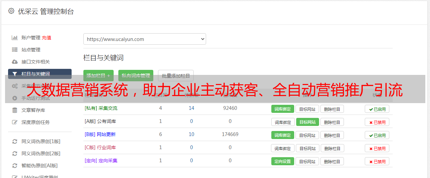Toggle the 已禁用 status of 定向采集
This screenshot has height=178, width=430.
click(377, 161)
